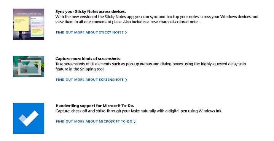Click the Sync notes across devices caption
The image size is (274, 141).
[29, 14]
